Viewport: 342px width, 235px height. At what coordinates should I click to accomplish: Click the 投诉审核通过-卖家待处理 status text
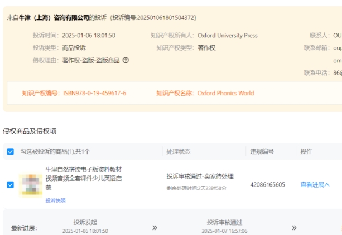click(200, 177)
